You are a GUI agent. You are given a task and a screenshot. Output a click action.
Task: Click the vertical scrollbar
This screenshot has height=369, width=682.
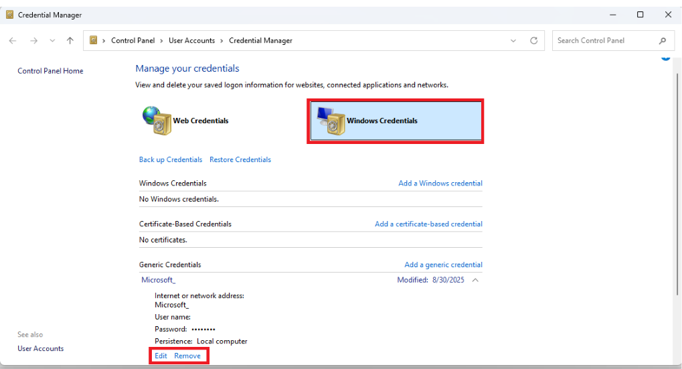coord(677,184)
